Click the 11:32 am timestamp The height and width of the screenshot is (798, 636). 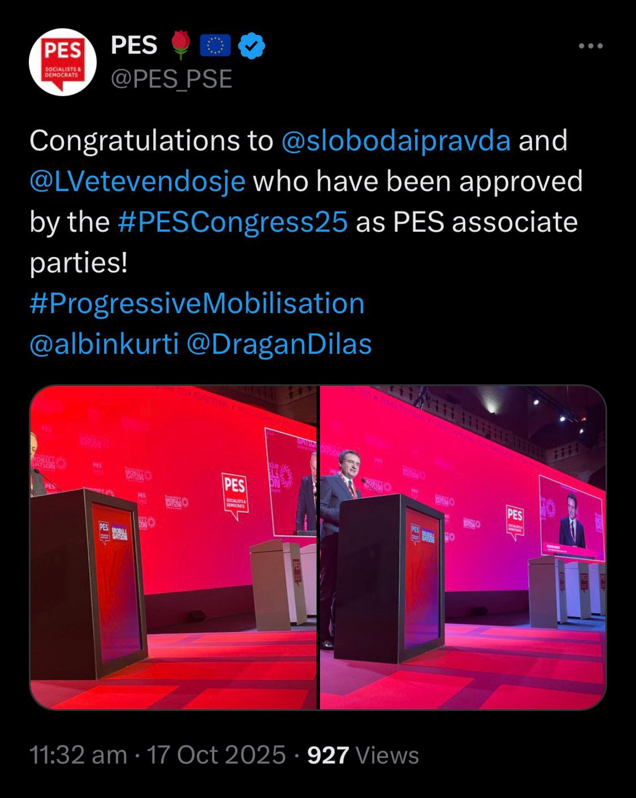(x=78, y=755)
